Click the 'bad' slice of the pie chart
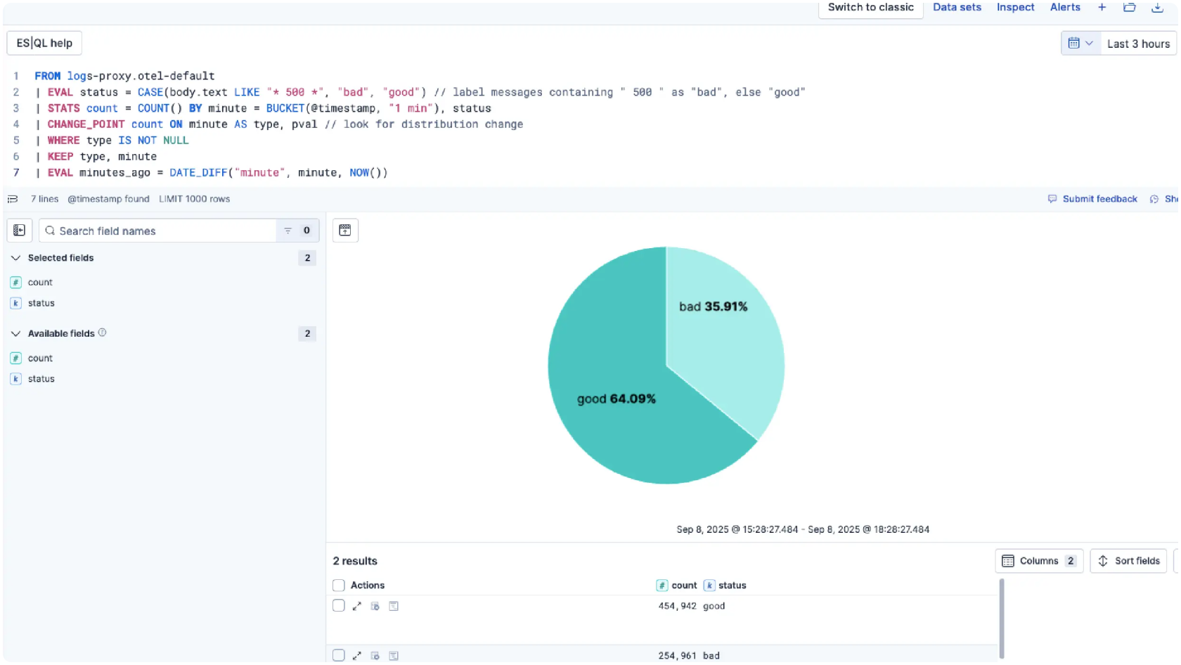The height and width of the screenshot is (665, 1181). click(724, 337)
